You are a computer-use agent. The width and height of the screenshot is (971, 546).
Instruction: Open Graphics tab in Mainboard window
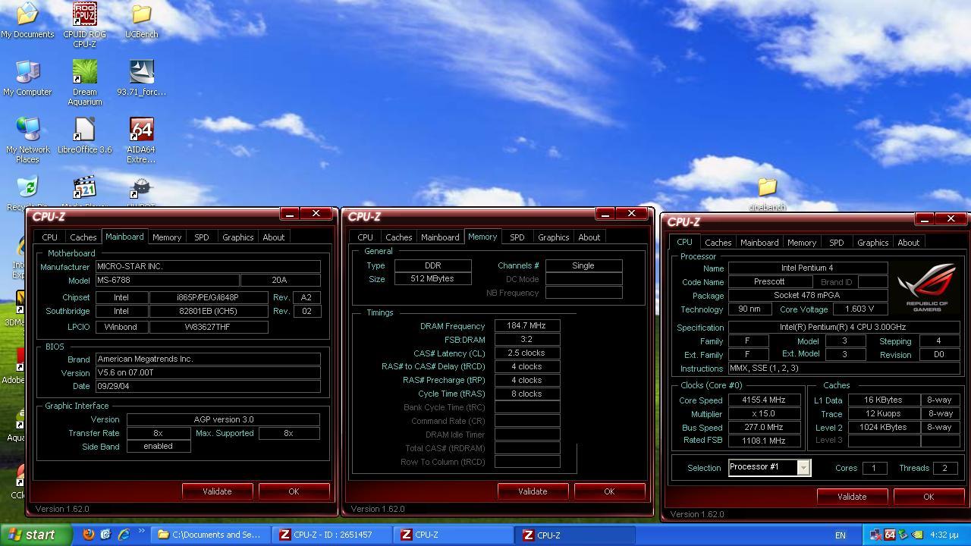pos(237,237)
